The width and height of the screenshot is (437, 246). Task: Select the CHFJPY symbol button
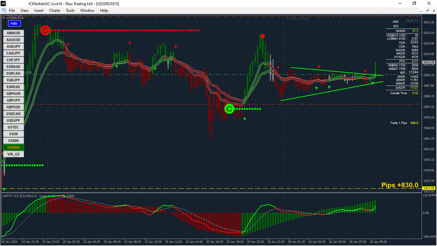coord(13,60)
